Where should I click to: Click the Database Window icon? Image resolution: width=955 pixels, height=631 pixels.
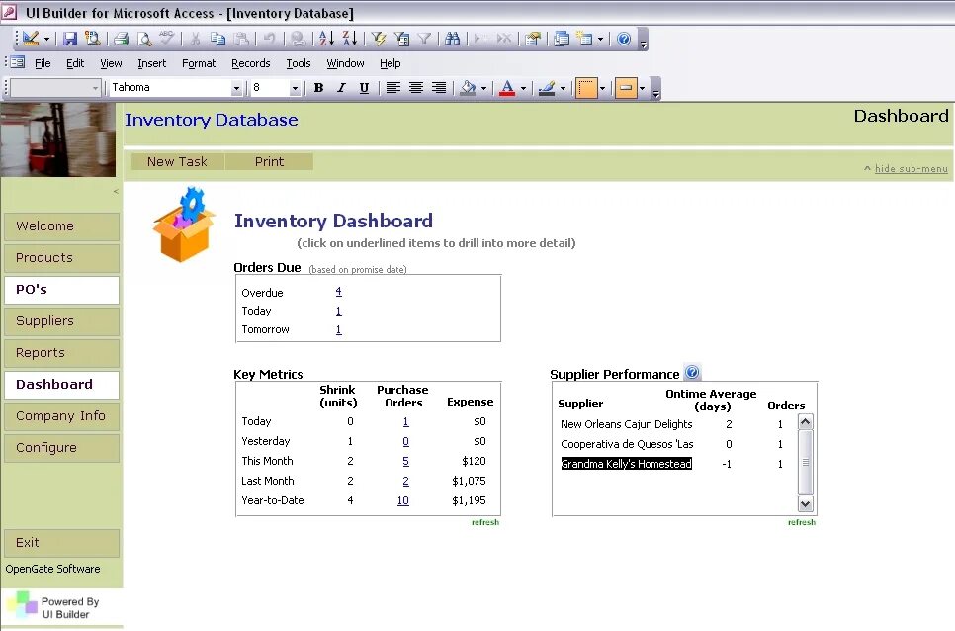click(x=562, y=39)
